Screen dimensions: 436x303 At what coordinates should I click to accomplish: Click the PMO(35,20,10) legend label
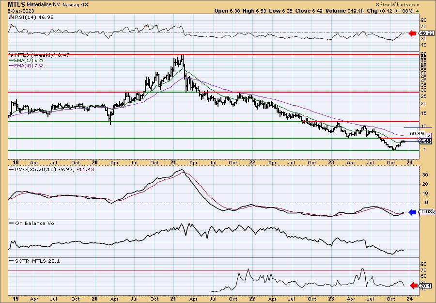coord(35,169)
